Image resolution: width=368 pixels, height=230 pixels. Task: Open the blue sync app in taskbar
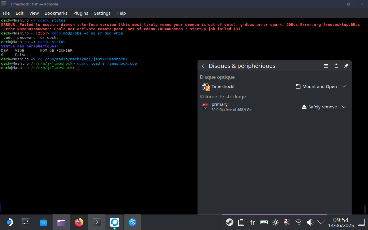click(115, 222)
